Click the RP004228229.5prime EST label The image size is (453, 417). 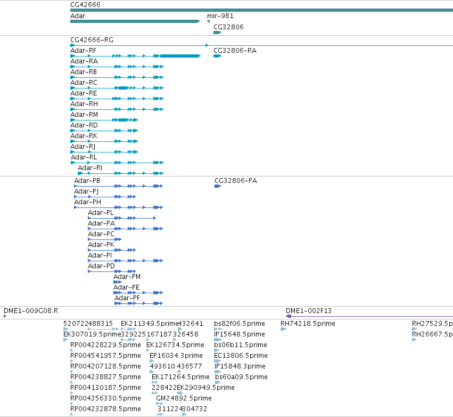(105, 345)
